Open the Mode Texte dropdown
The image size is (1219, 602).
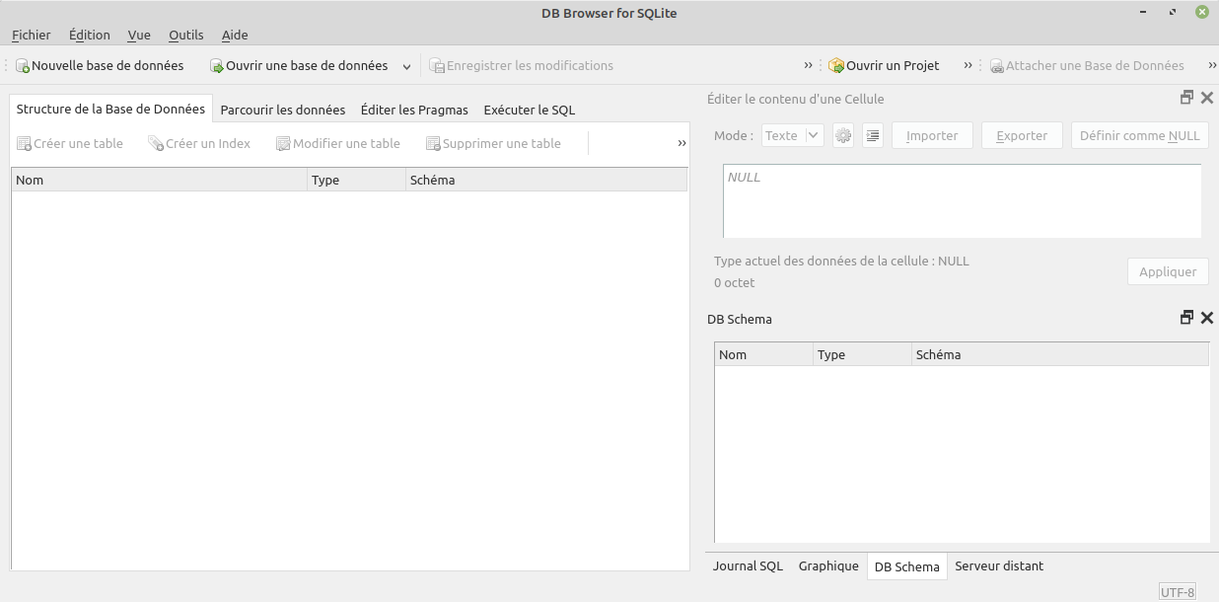tap(793, 135)
